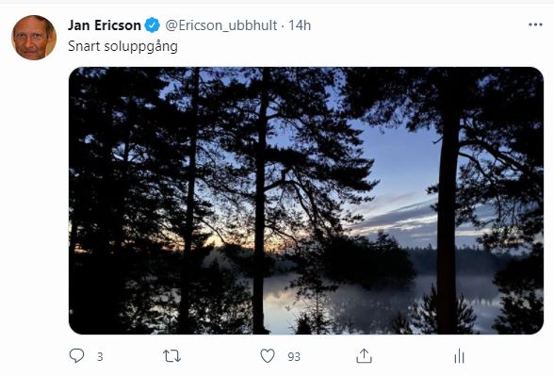Open the reply speech bubble icon
Image resolution: width=554 pixels, height=376 pixels.
coord(76,356)
